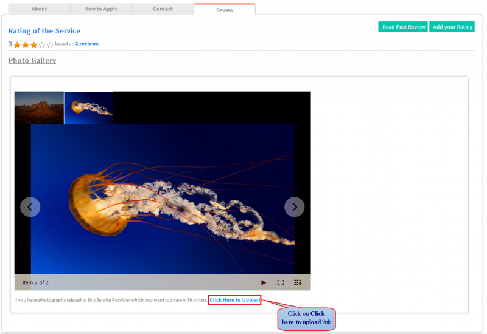Viewport: 487px width, 334px height.
Task: Select the jellyfish thumbnail
Action: pyautogui.click(x=88, y=108)
